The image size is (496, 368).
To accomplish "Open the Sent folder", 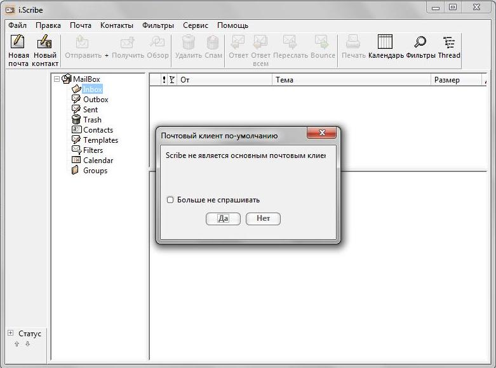I will [90, 110].
